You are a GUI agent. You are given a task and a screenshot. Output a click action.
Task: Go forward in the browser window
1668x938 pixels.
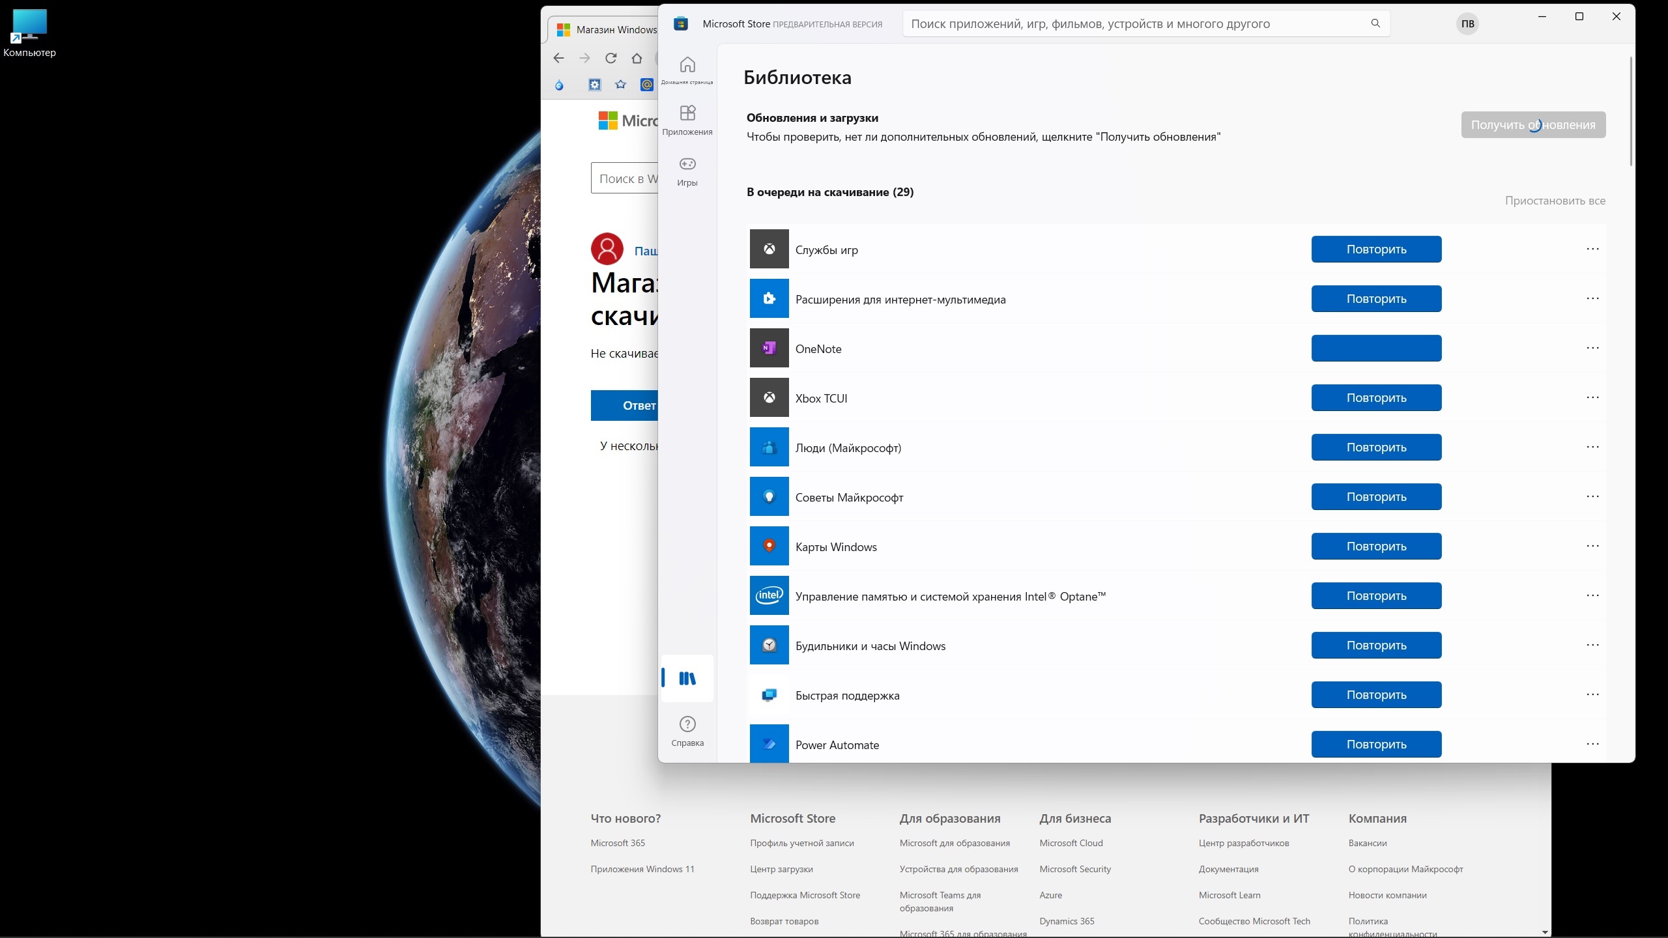[x=584, y=58]
